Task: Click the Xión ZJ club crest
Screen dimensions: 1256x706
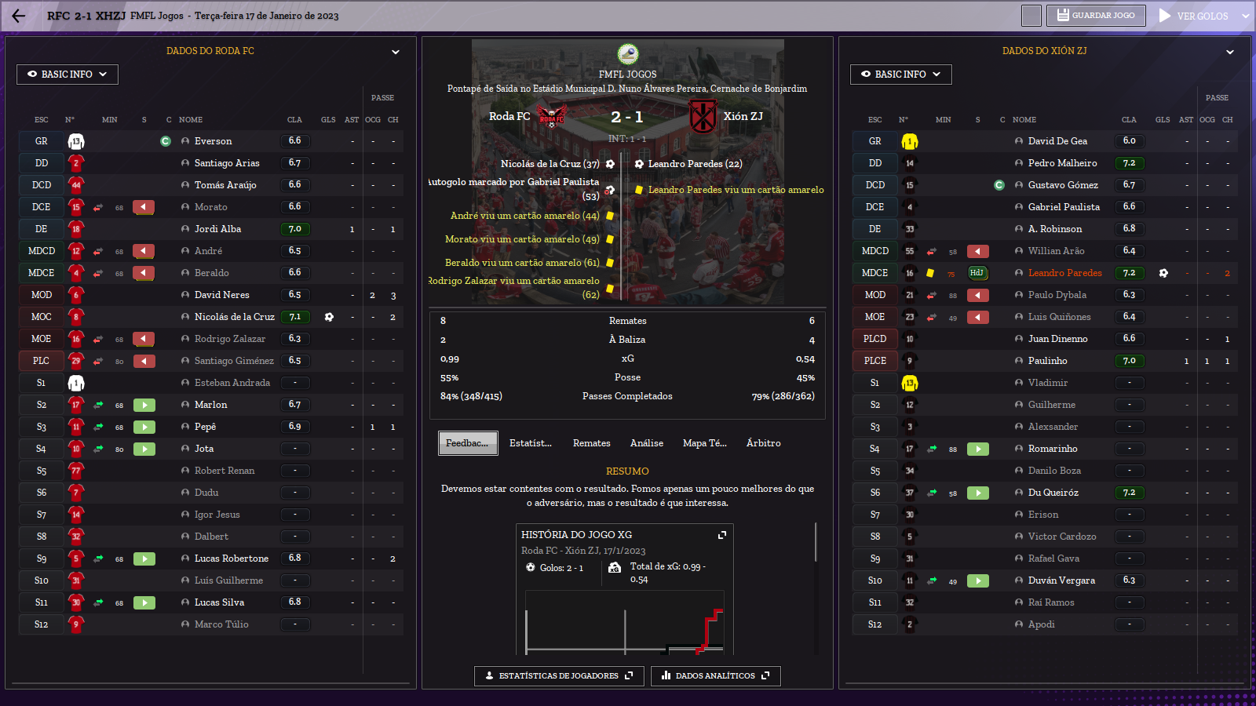Action: coord(703,116)
